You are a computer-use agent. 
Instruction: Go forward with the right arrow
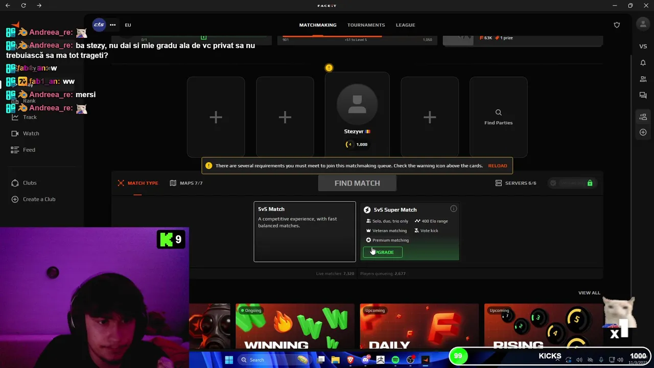click(x=39, y=6)
